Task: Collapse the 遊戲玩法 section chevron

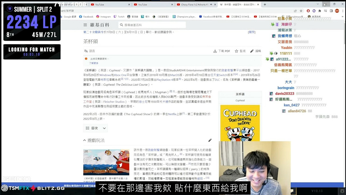Action: click(84, 140)
